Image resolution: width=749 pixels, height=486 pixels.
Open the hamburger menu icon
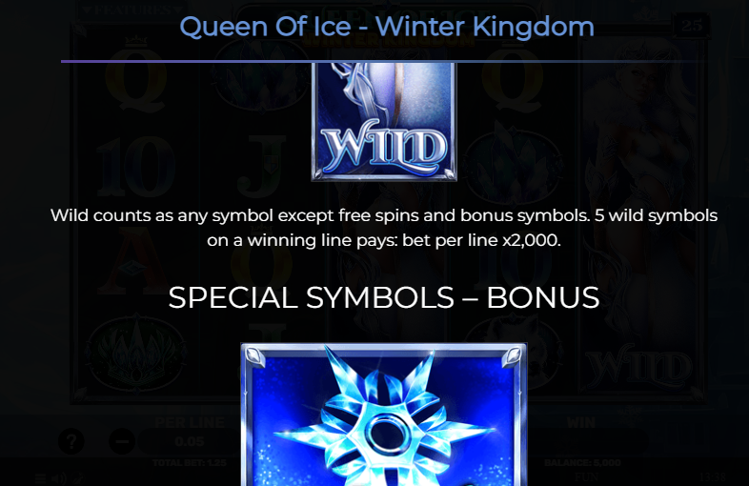coord(41,477)
